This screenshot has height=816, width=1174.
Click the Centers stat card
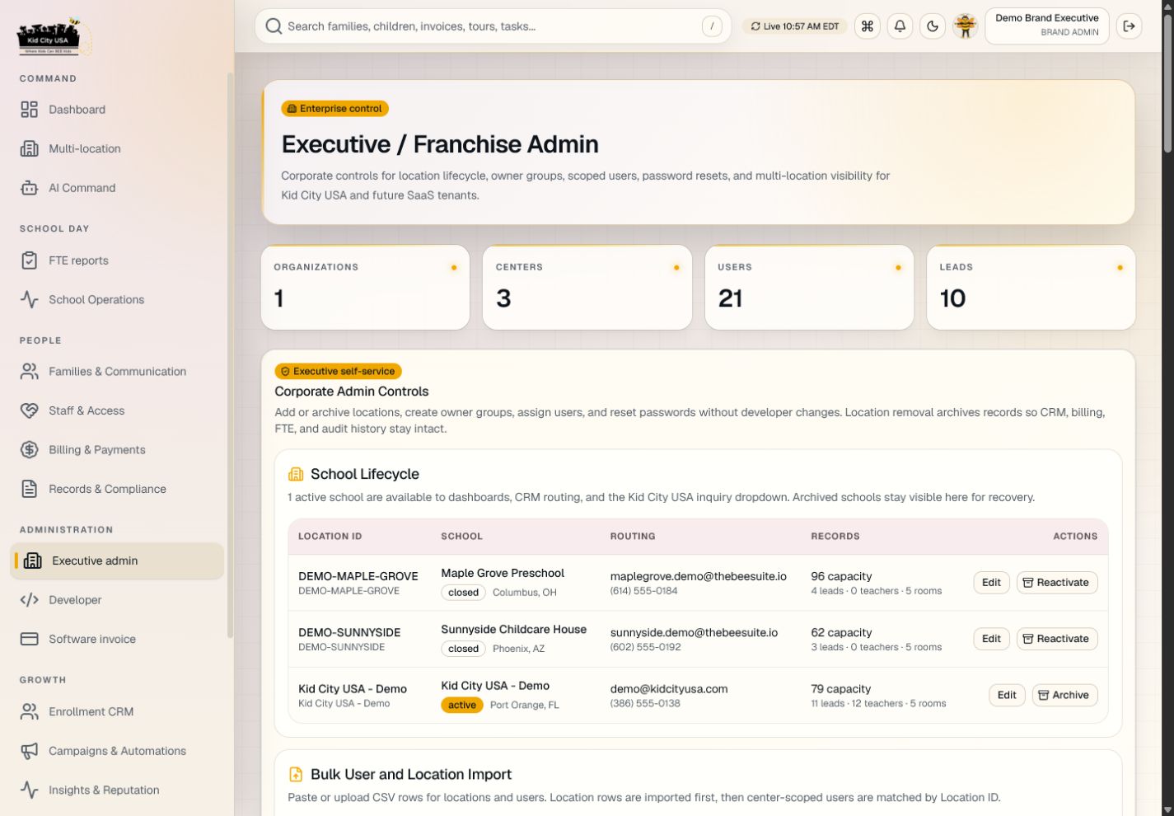(x=587, y=287)
